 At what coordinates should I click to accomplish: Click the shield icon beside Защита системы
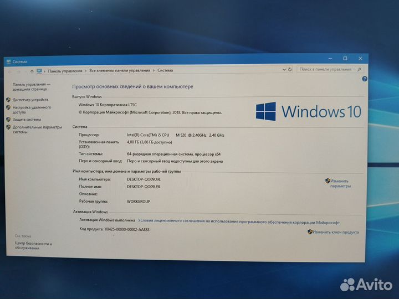click(x=8, y=119)
